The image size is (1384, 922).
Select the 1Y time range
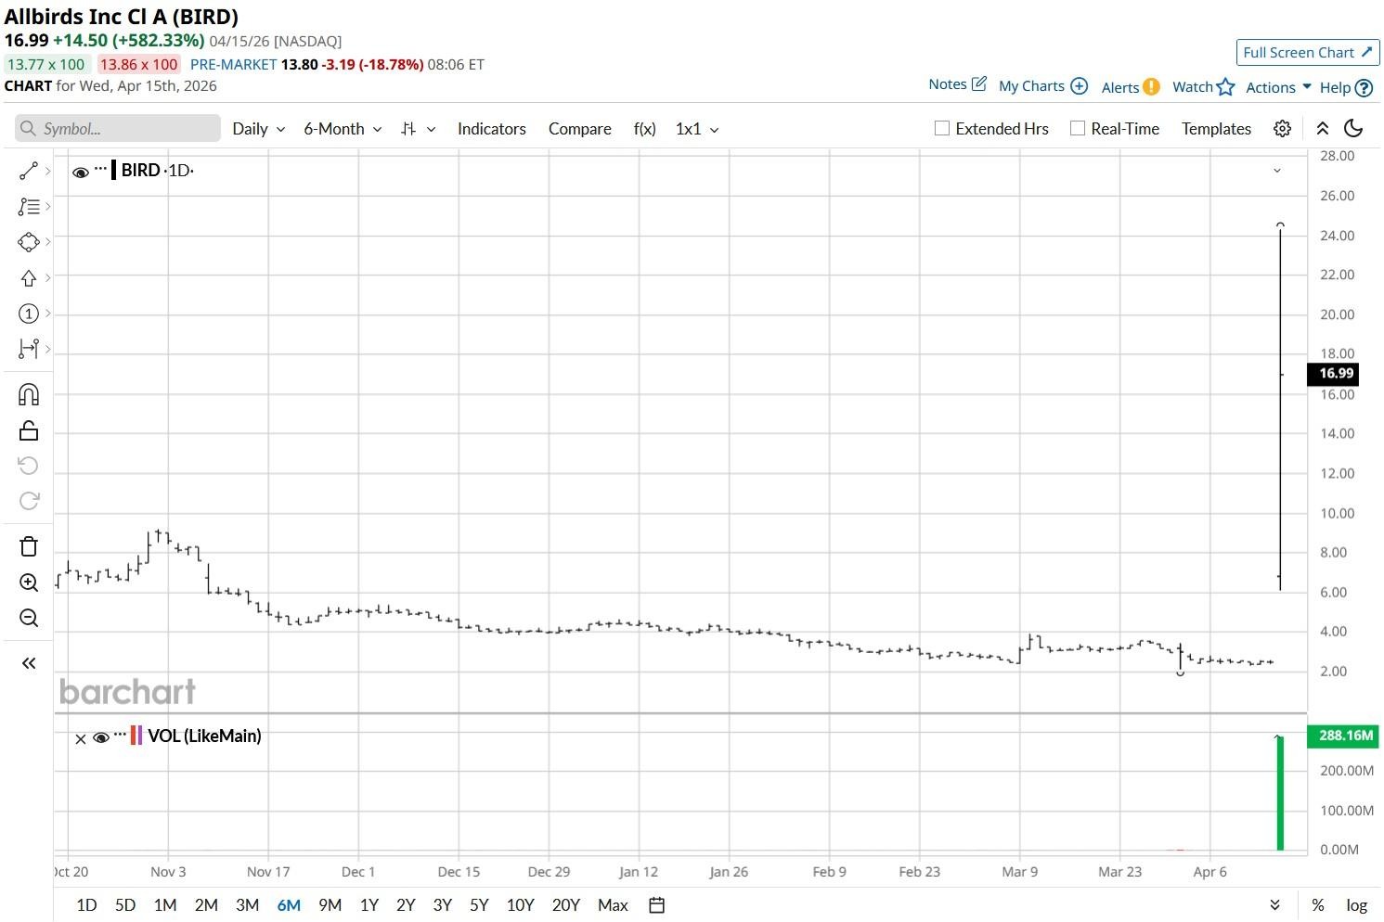pos(369,905)
